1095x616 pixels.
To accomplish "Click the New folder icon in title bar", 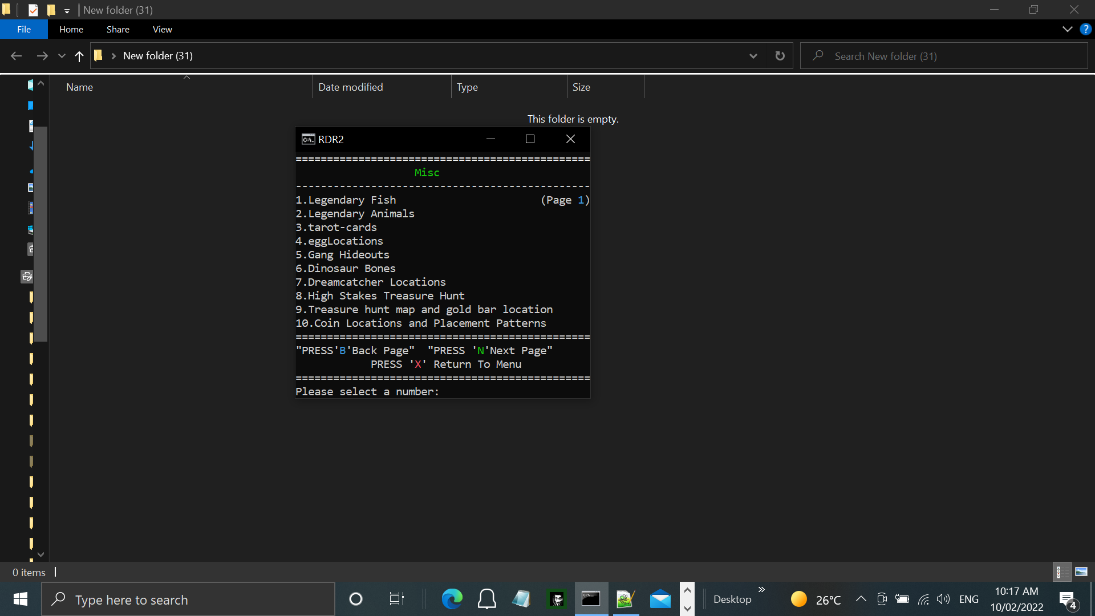I will (51, 10).
